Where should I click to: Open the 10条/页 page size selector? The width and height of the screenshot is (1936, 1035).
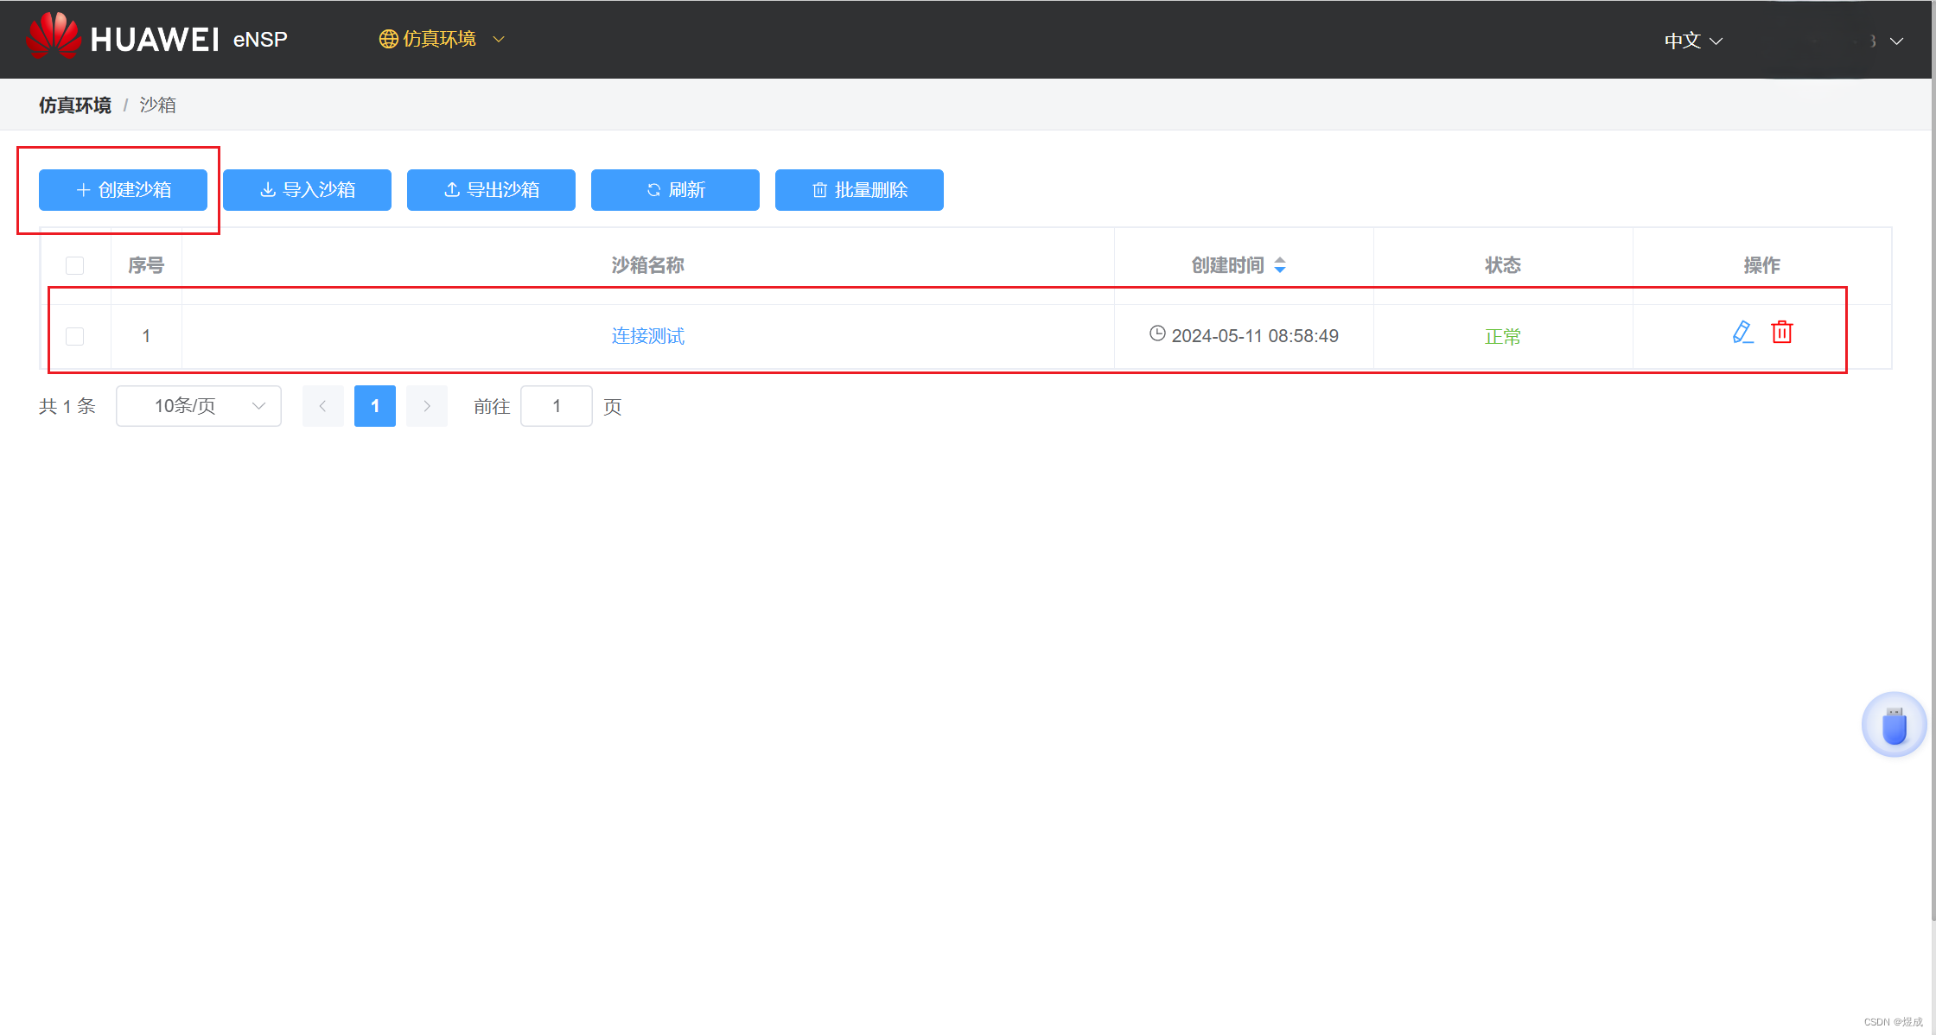(199, 406)
